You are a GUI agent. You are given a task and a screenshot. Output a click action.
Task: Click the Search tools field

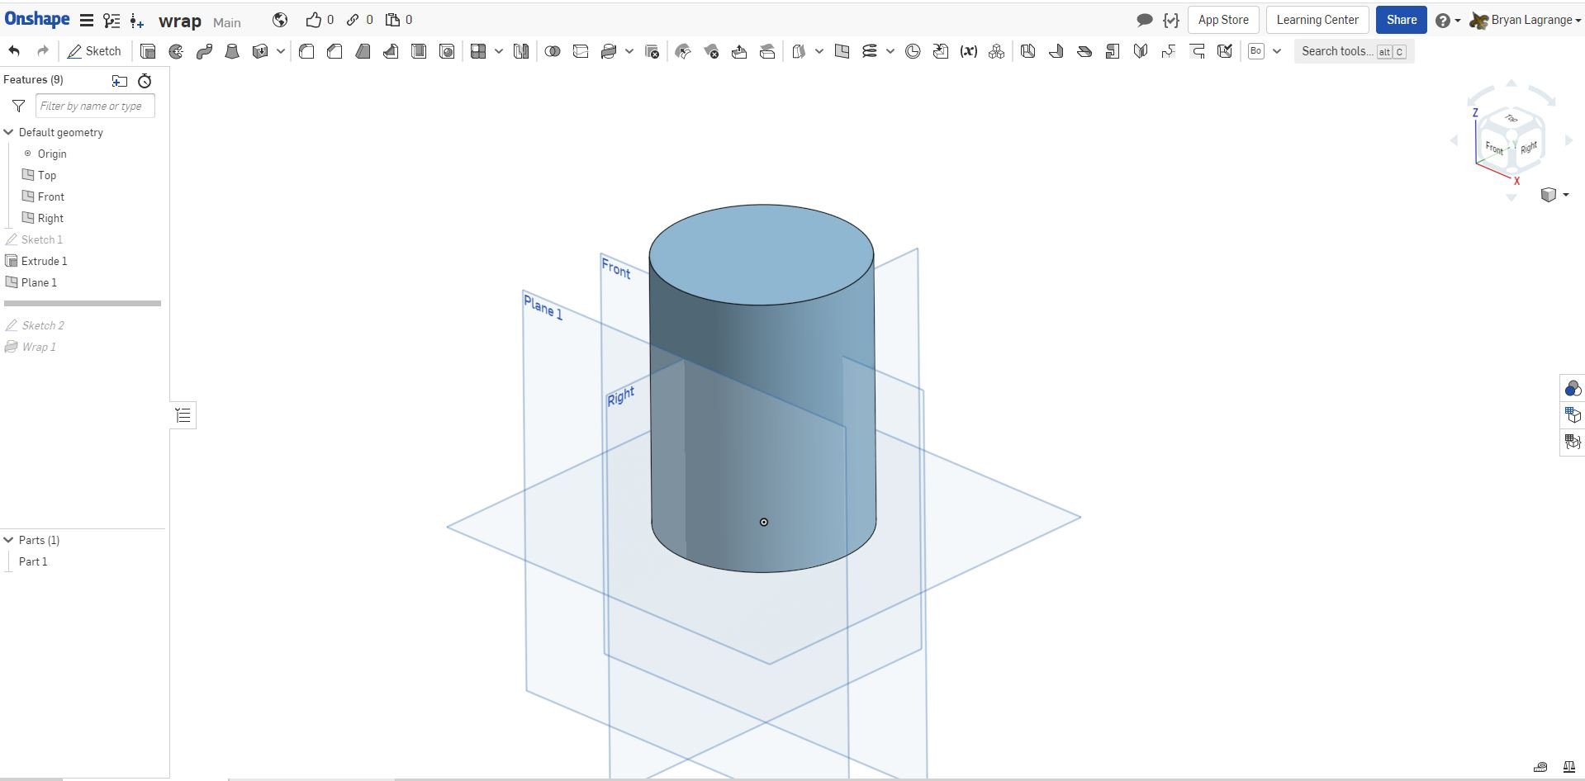(x=1355, y=51)
